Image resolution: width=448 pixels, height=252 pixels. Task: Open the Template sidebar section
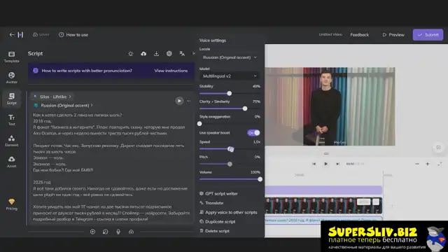point(11,57)
